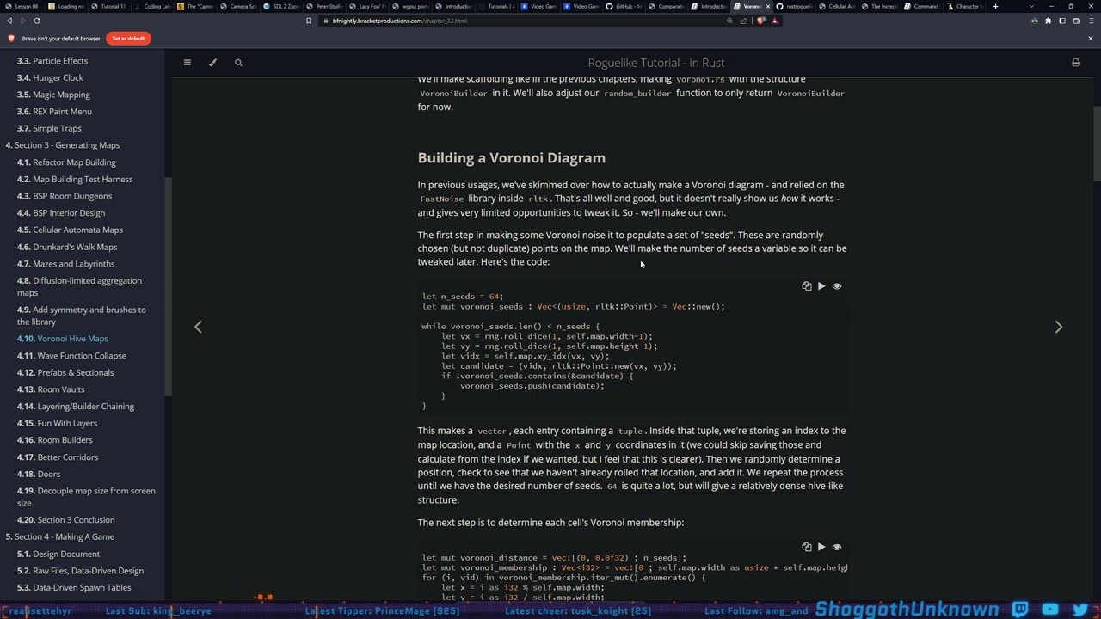Switch to the Lazy Foo' tab
Viewport: 1101px width, 619px height.
click(x=367, y=6)
